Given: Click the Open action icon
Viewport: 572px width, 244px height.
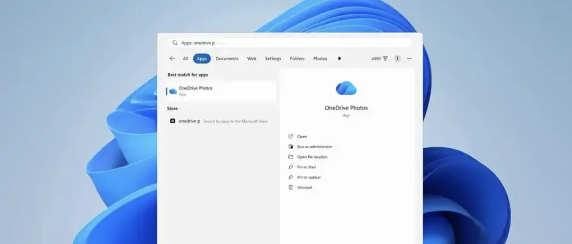Looking at the screenshot, I should point(291,137).
